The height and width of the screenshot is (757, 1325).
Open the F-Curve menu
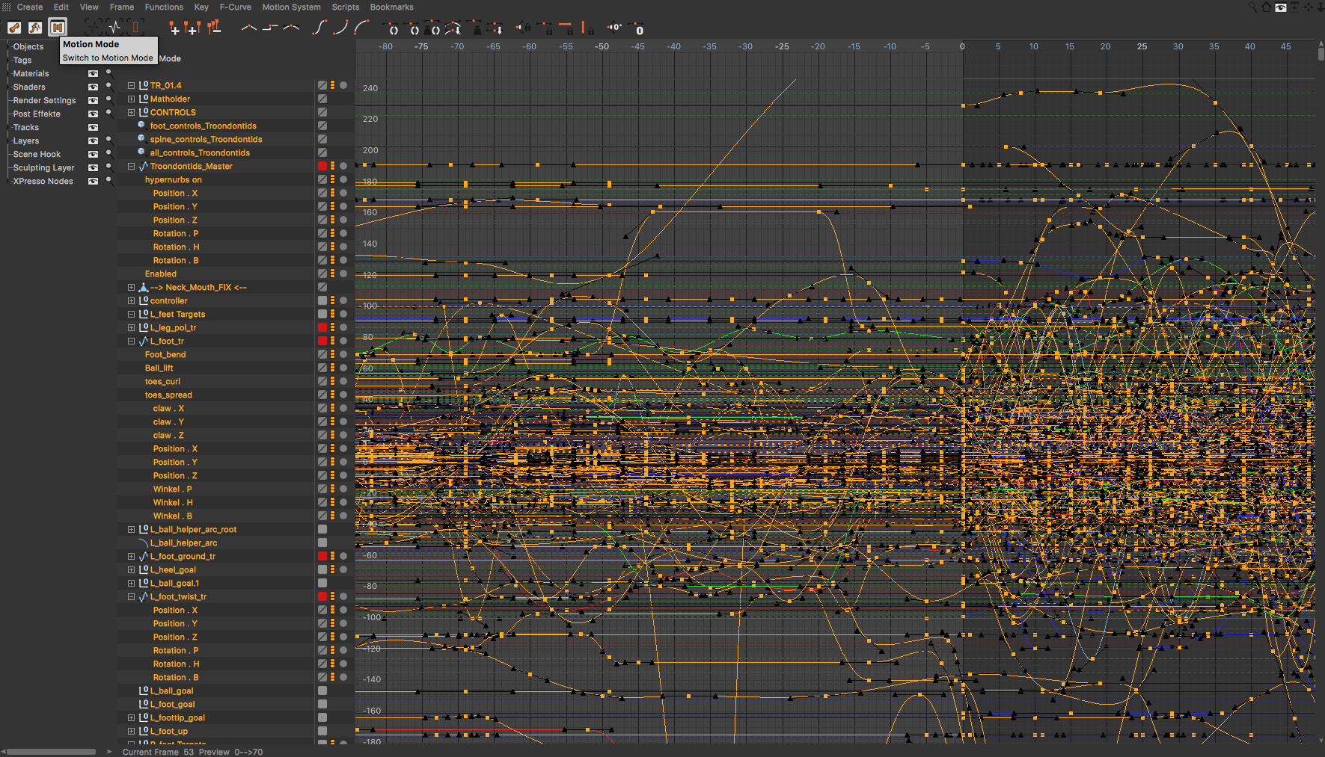pos(236,7)
